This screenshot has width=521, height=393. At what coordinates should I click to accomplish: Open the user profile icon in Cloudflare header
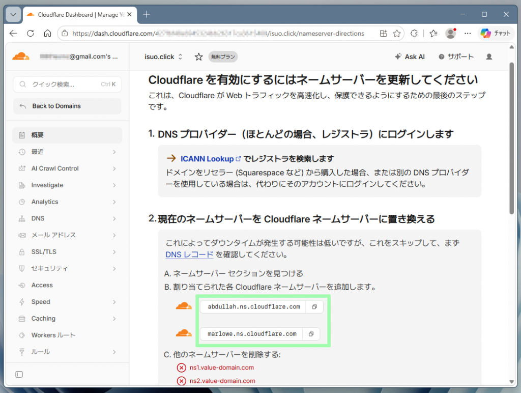489,57
